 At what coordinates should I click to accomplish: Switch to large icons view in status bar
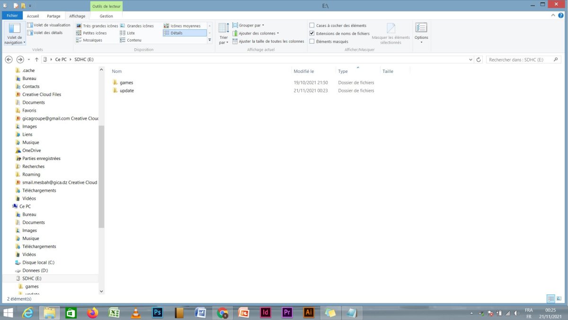click(x=560, y=299)
